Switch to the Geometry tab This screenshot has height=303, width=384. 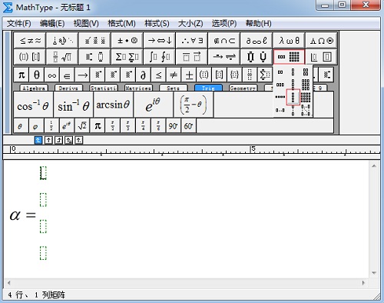point(243,88)
